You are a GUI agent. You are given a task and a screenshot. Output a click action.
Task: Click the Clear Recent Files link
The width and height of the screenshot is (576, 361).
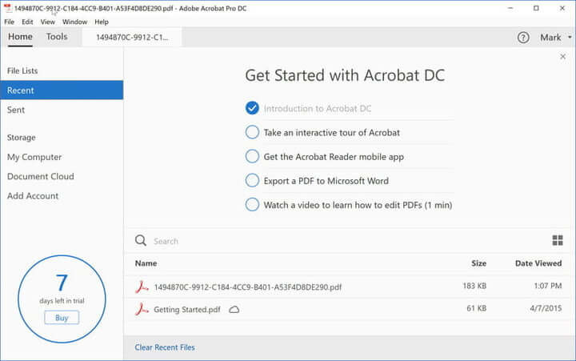[x=165, y=347]
